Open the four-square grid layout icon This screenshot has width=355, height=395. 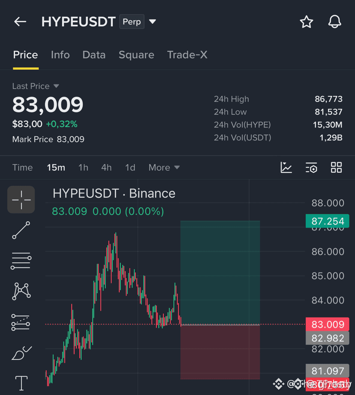click(336, 167)
